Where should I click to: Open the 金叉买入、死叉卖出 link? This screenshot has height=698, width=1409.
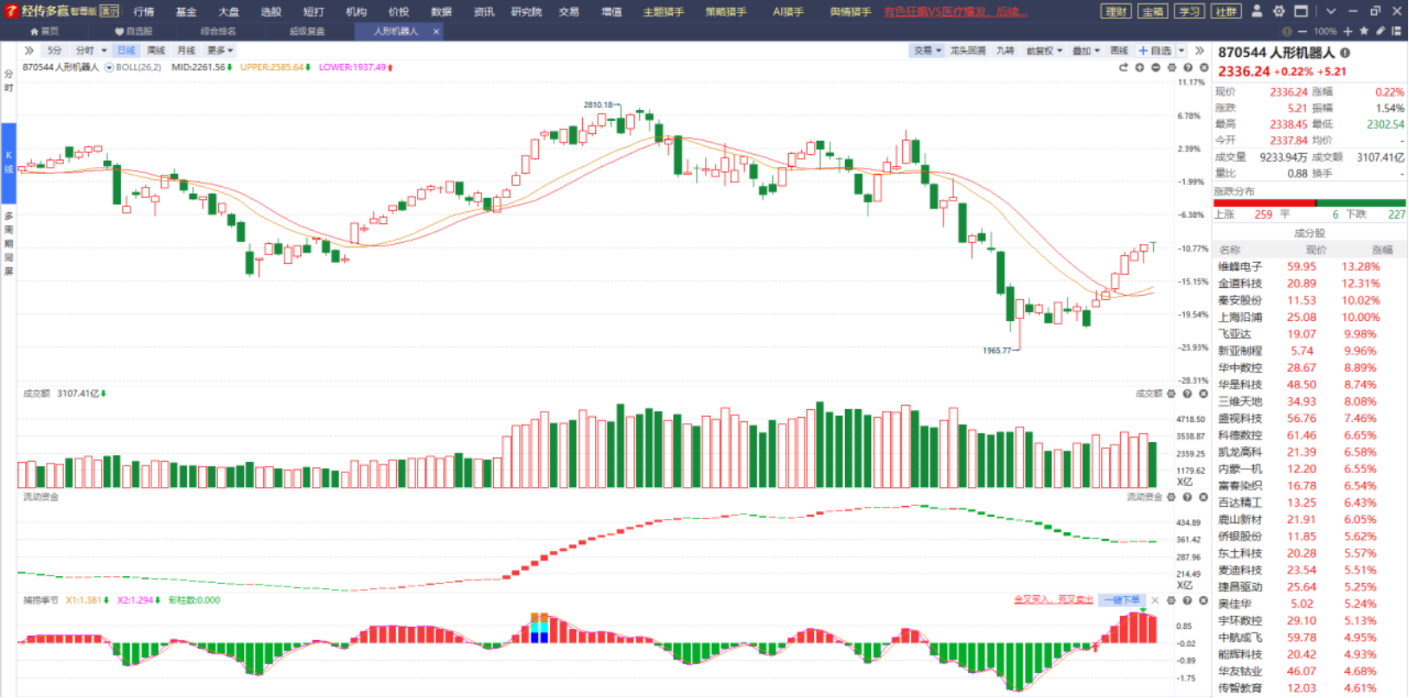tap(1054, 600)
